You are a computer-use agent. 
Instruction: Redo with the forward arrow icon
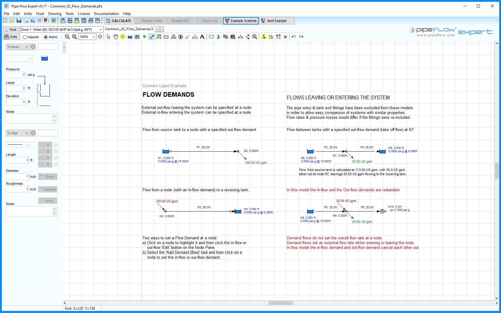point(301,37)
